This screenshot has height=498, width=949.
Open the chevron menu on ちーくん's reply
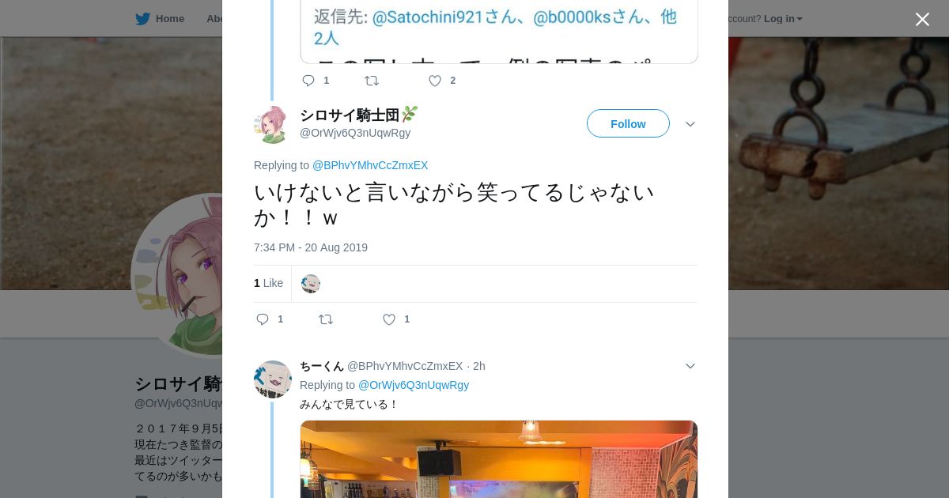690,366
